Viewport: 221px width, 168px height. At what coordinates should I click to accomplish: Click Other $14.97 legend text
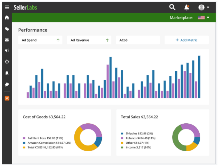click(137, 143)
